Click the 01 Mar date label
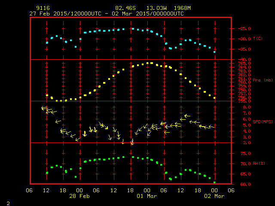 147,196
